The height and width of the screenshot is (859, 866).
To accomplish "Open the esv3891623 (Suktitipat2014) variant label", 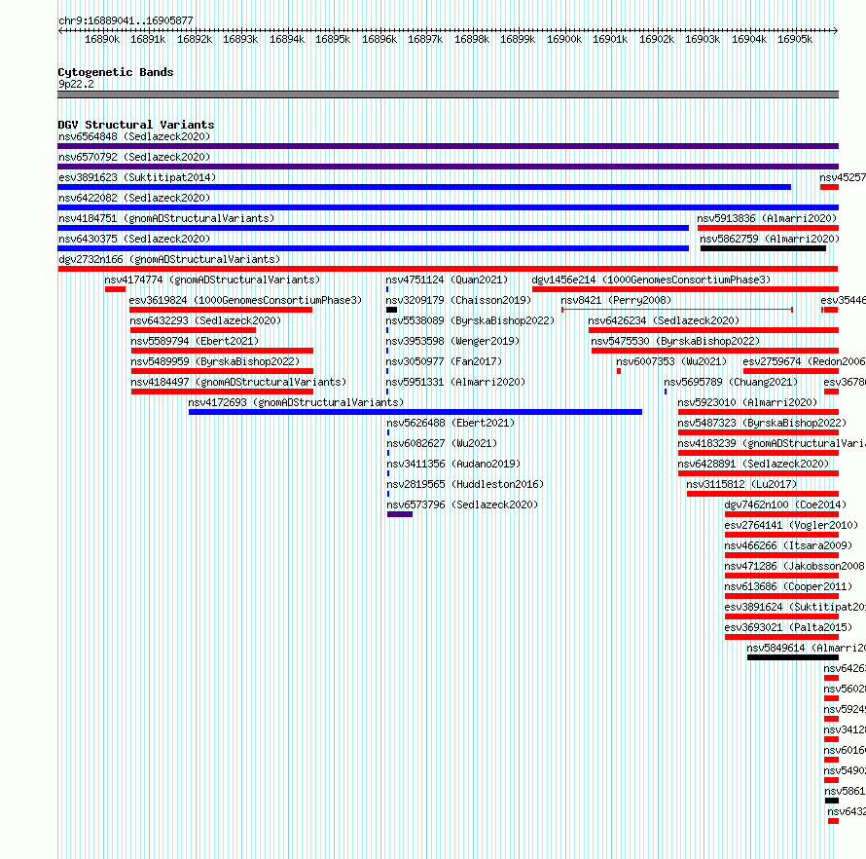I will point(137,177).
